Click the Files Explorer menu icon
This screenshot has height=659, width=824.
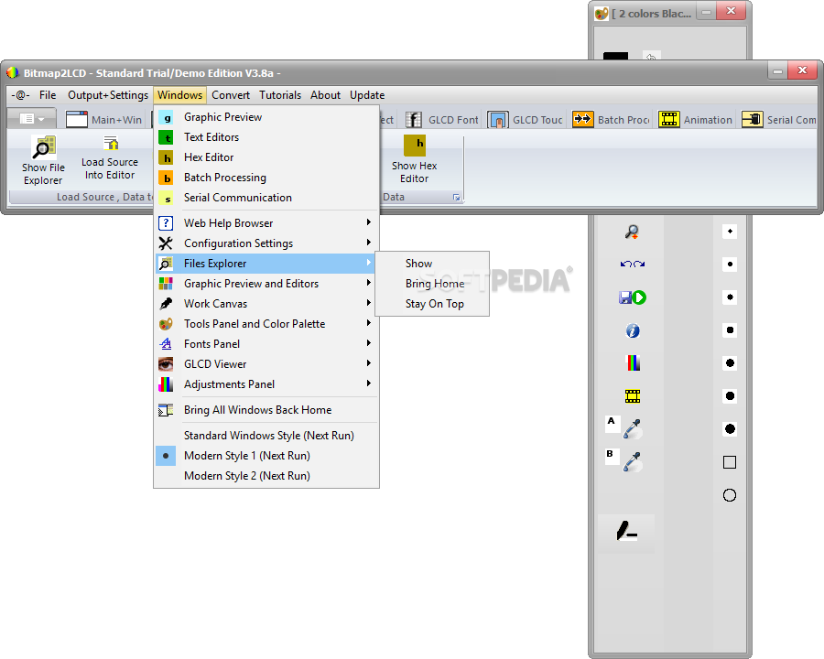click(x=166, y=264)
